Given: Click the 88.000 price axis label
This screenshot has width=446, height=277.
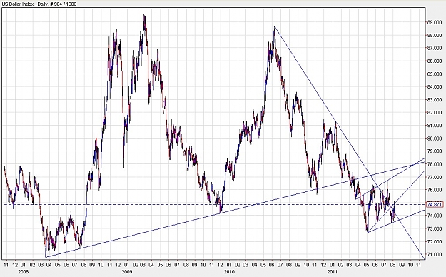Looking at the screenshot, I should click(x=435, y=35).
